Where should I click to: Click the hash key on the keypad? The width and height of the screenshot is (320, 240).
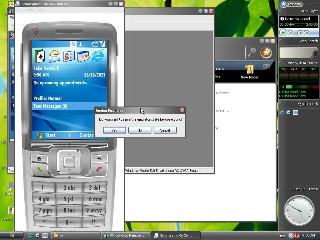[x=93, y=222]
